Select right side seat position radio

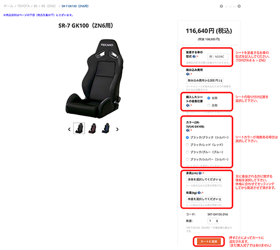click(x=209, y=98)
